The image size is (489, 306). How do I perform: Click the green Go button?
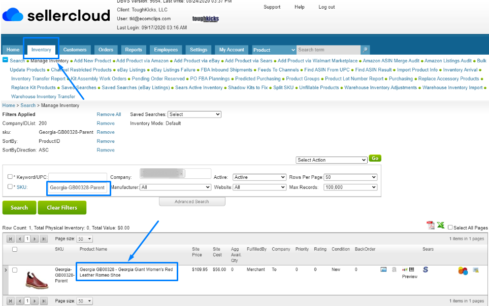[375, 158]
